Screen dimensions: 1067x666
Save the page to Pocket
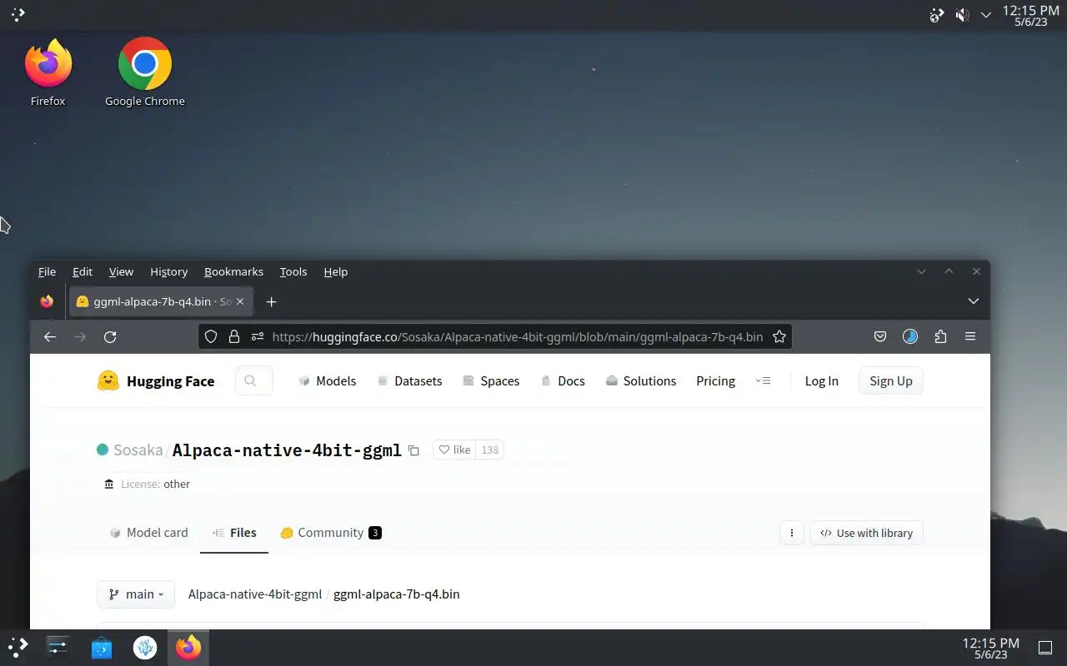(880, 336)
